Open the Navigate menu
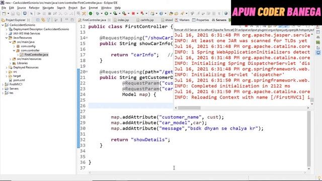Image resolution: width=322 pixels, height=181 pixels. [48, 8]
